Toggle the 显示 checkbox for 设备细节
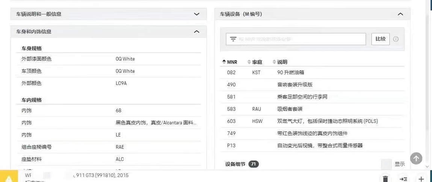 386,164
